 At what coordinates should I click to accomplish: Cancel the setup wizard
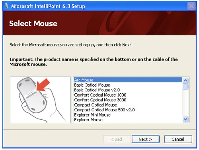coord(178,139)
